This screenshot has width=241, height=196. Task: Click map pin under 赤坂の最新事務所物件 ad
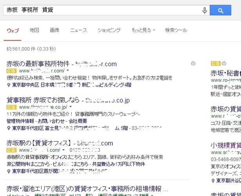coord(9,85)
